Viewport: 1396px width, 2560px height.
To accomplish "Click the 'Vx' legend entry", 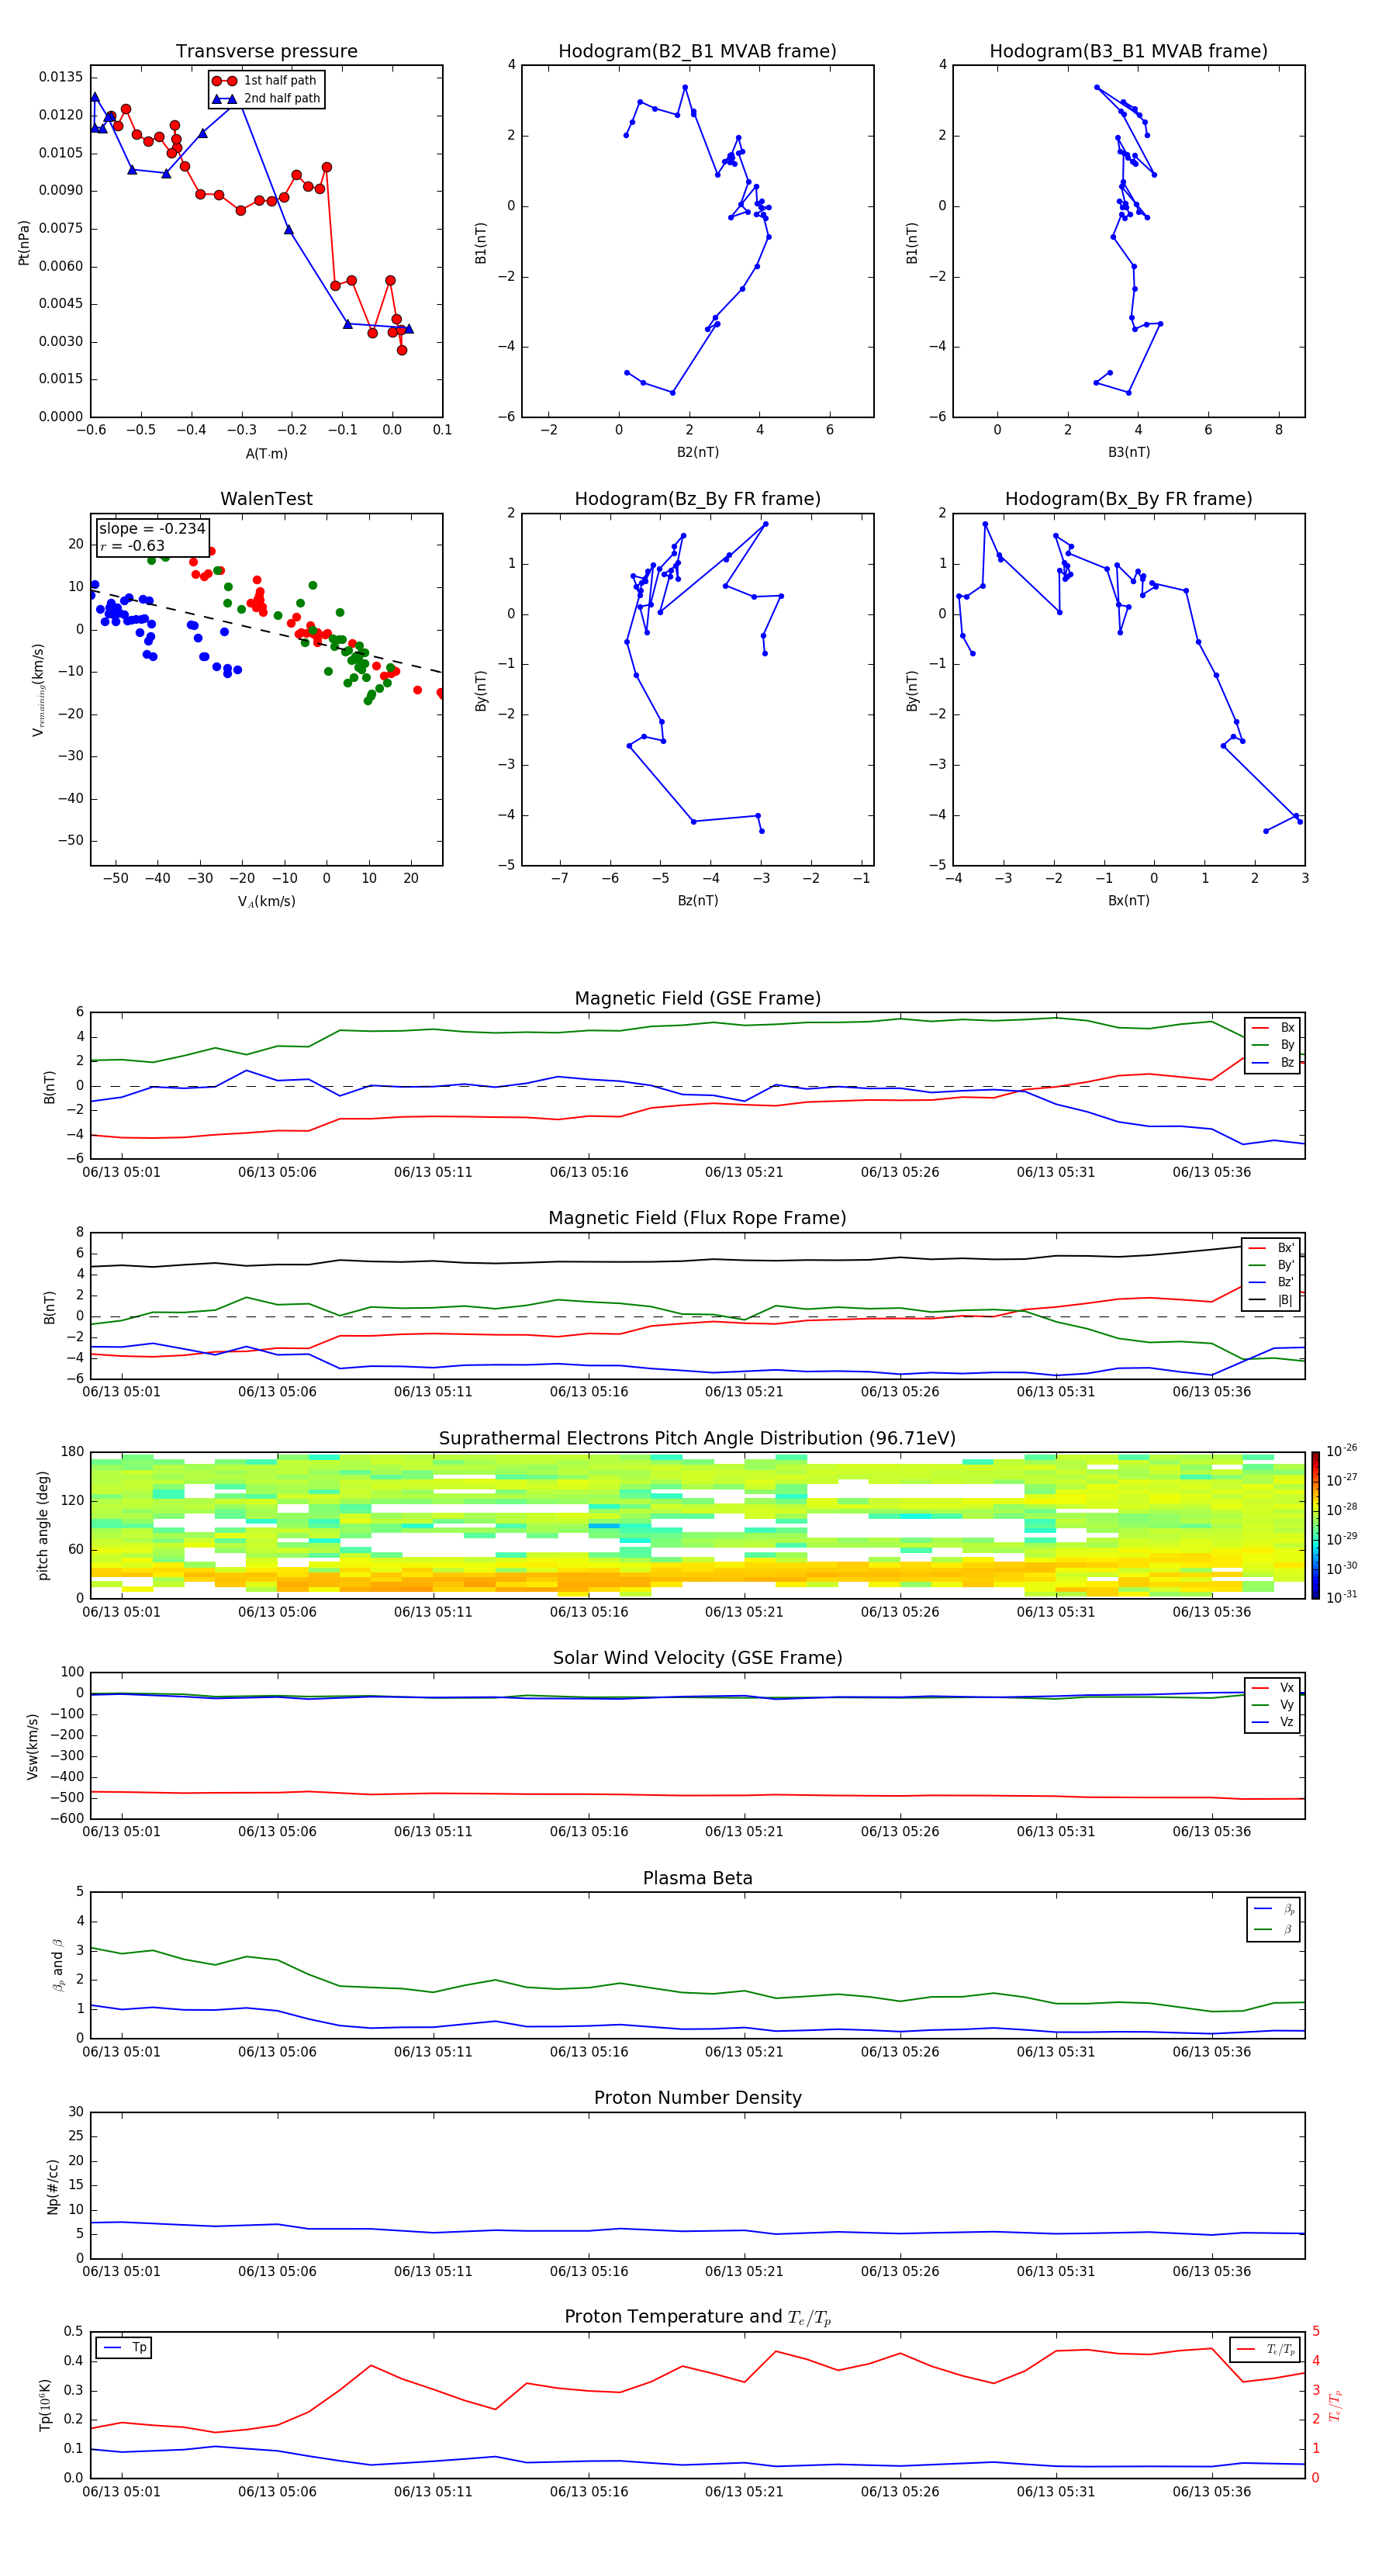I will (x=1273, y=1687).
